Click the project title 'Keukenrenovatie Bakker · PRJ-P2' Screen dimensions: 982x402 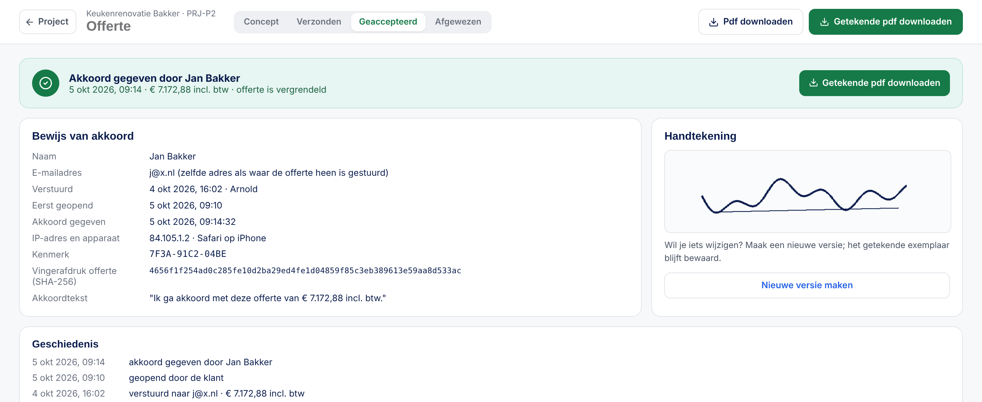coord(151,14)
